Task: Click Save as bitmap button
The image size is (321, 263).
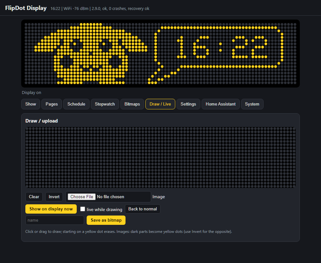Action: click(x=106, y=220)
